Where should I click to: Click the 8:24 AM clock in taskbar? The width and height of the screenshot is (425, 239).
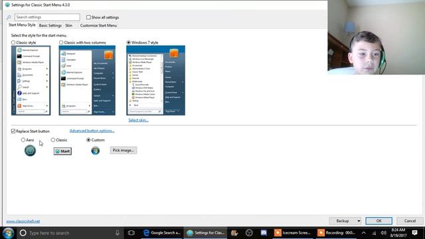398,230
